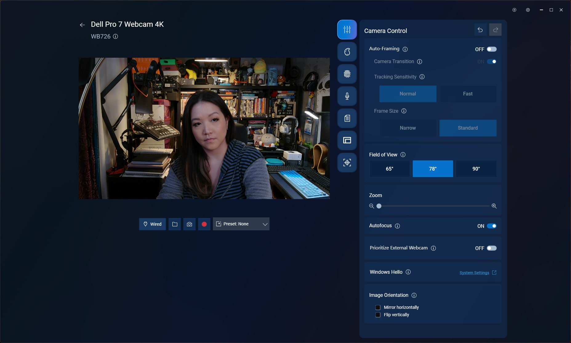Show info for Field of View
571x343 pixels.
[403, 155]
